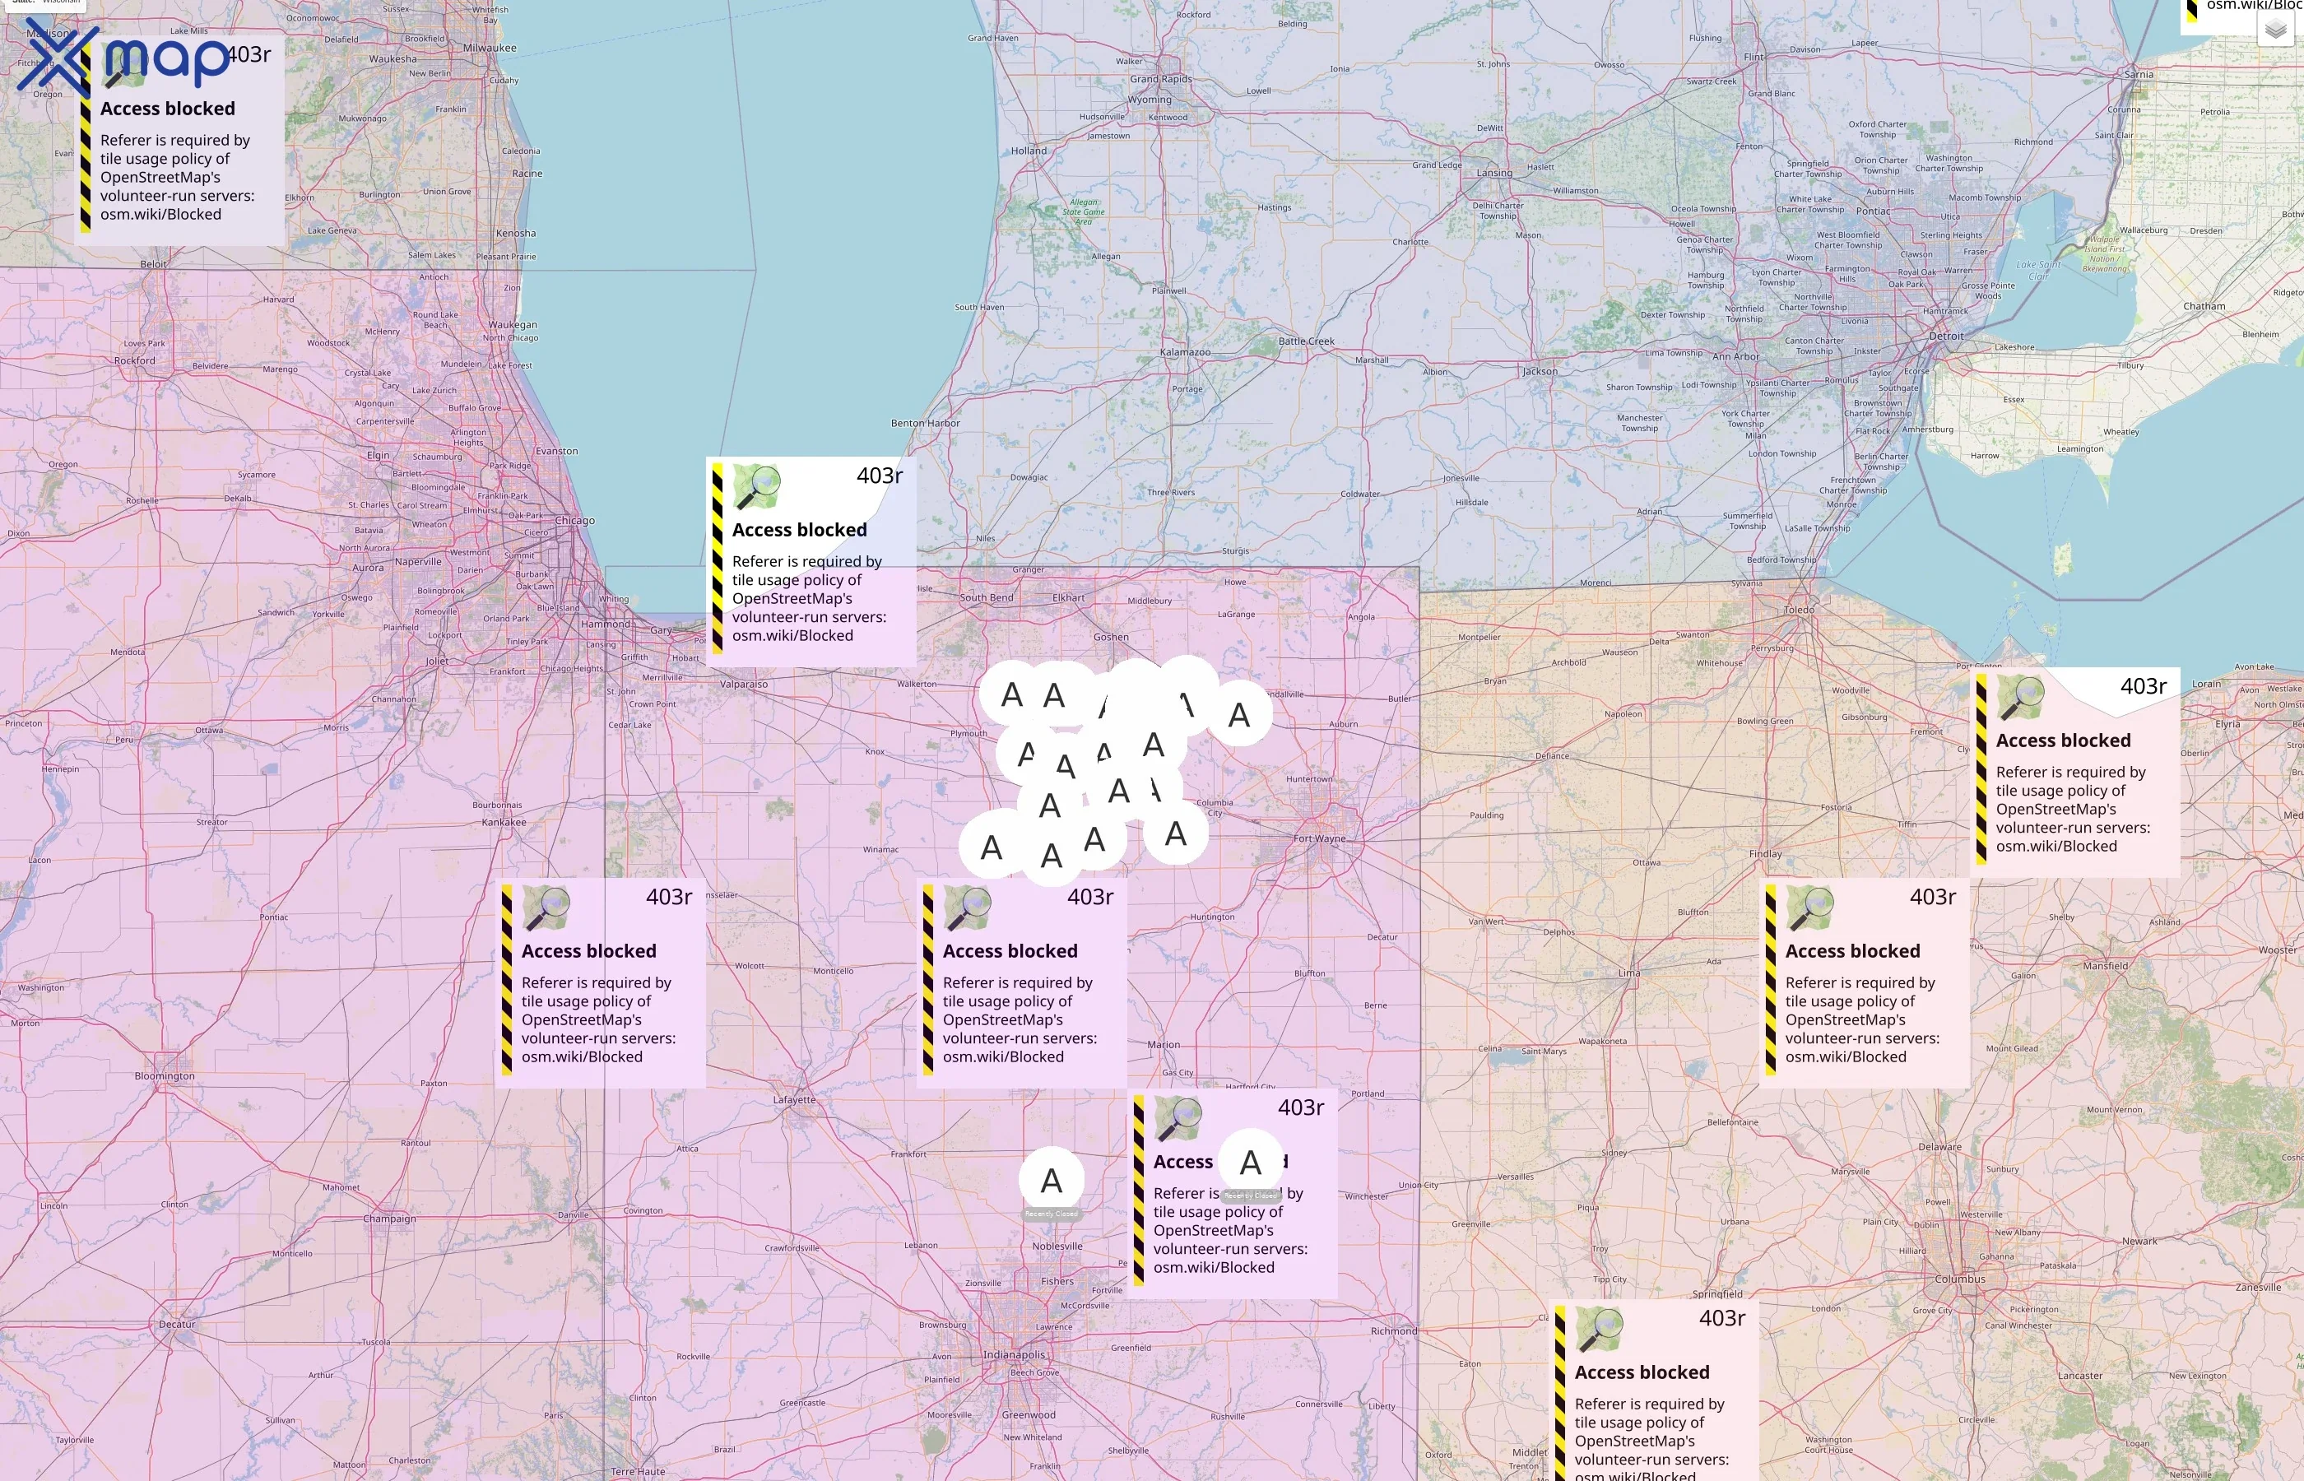Click the Findlay city label
Viewport: 2304px width, 1481px height.
[1766, 854]
